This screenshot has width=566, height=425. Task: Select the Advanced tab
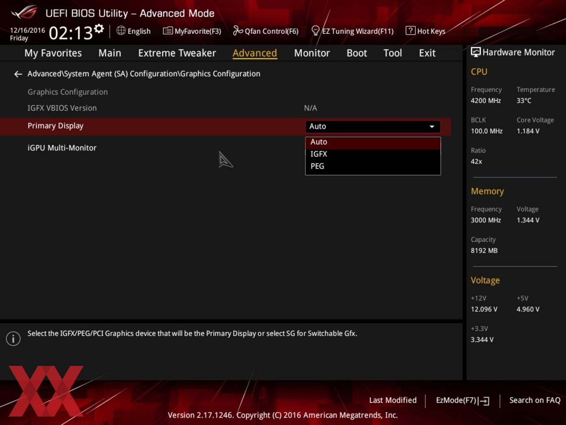click(x=255, y=53)
